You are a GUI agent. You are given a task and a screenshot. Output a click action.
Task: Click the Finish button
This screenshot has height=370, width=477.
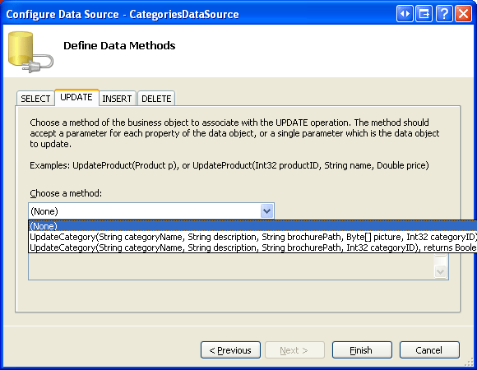pos(362,350)
